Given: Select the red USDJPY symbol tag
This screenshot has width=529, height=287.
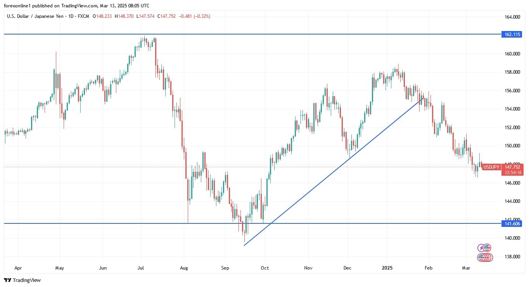Looking at the screenshot, I should pos(491,167).
